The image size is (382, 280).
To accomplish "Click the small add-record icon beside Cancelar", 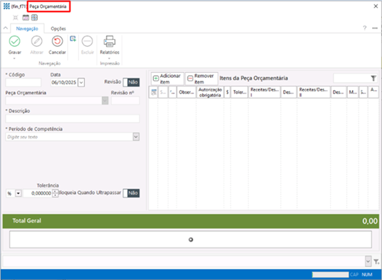I will point(73,38).
